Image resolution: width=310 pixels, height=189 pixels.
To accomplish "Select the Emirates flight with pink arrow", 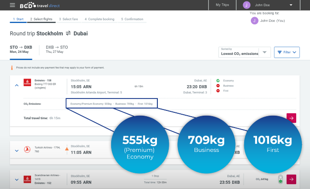I will [x=291, y=118].
